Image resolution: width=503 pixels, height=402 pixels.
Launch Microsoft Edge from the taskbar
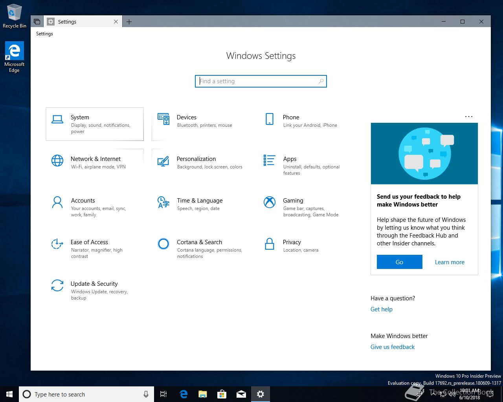[184, 394]
